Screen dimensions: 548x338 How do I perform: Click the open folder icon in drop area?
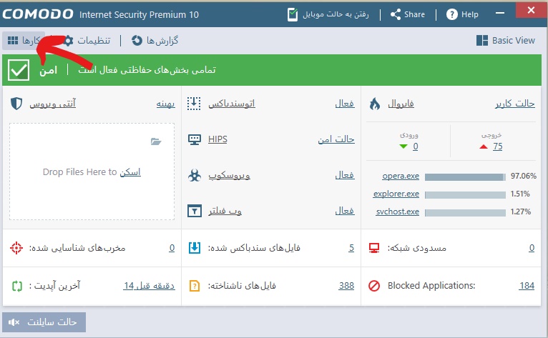click(156, 141)
